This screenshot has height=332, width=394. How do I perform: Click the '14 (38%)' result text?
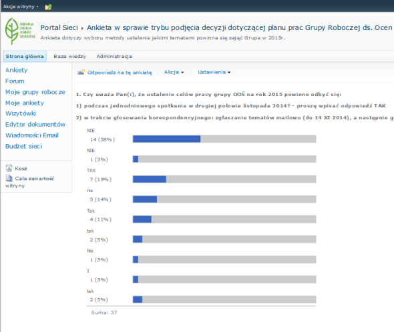coord(102,139)
